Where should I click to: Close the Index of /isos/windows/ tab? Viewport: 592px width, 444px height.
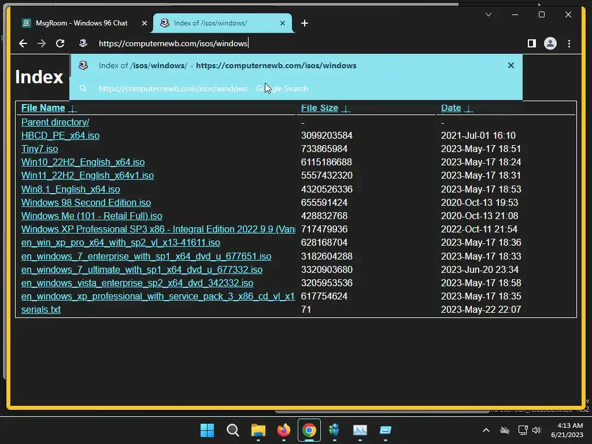[x=282, y=23]
